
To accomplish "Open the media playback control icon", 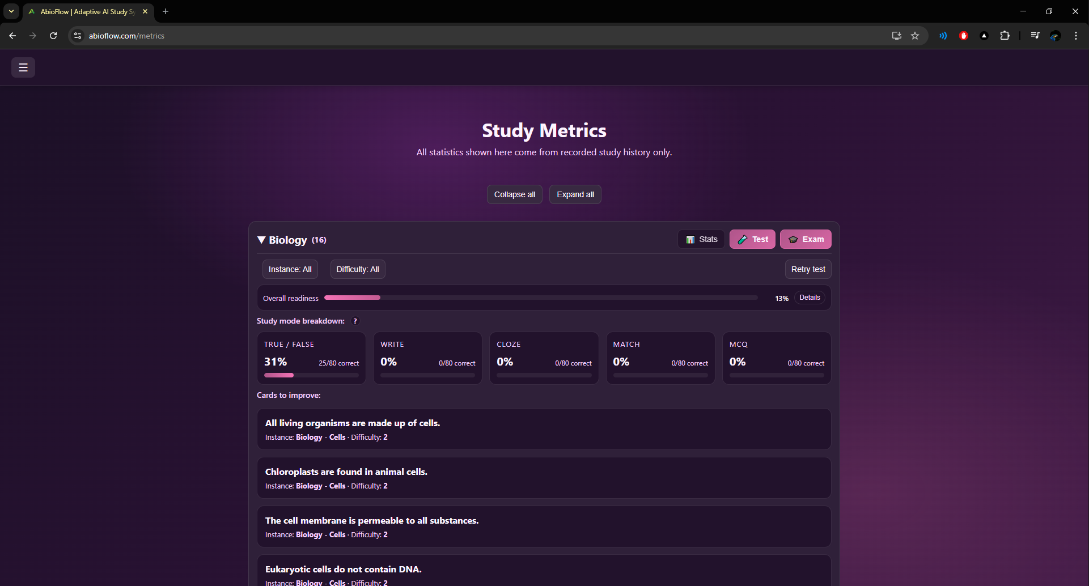I will [1035, 35].
